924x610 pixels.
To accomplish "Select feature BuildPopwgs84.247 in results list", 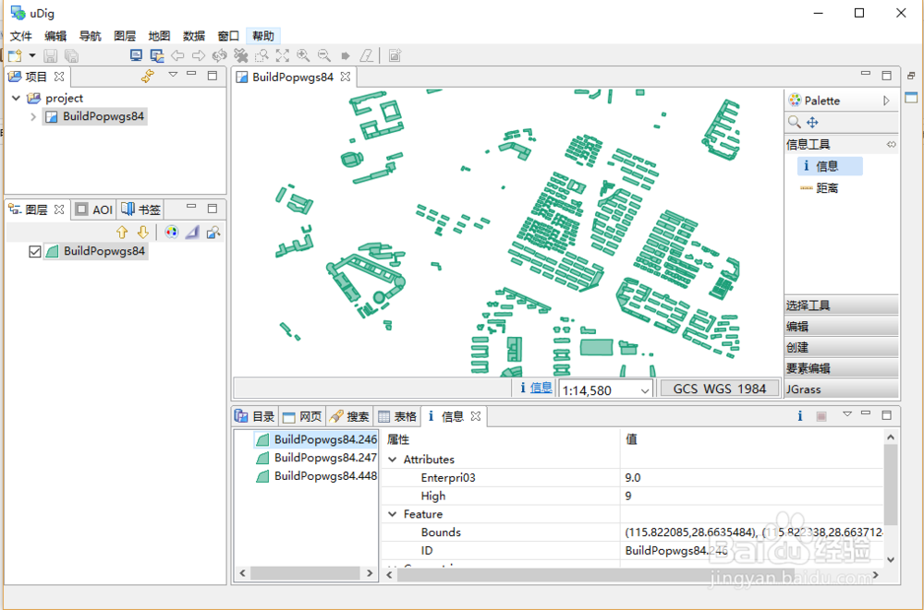I will point(317,458).
